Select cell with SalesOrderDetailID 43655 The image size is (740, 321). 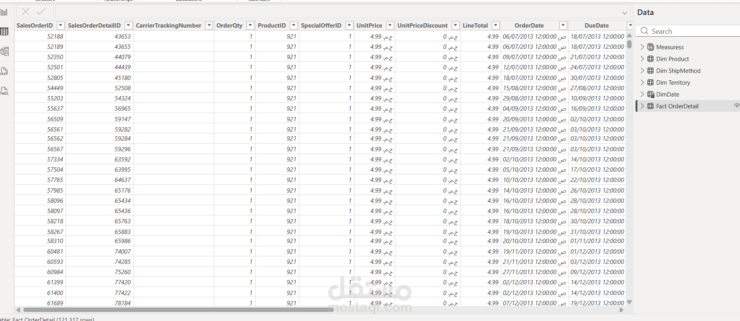tap(100, 46)
